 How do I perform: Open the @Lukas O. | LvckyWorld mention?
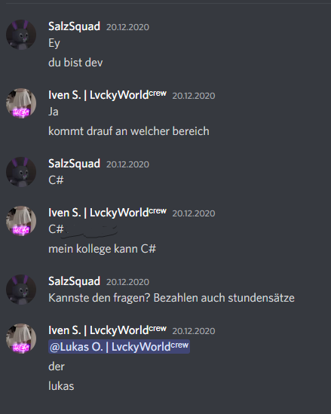click(x=119, y=347)
